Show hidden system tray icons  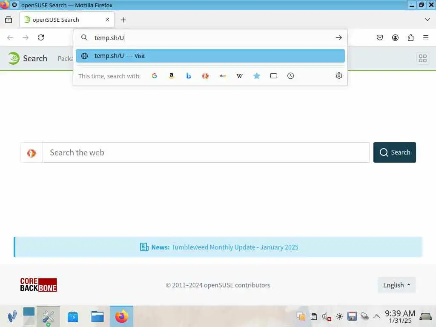[377, 316]
